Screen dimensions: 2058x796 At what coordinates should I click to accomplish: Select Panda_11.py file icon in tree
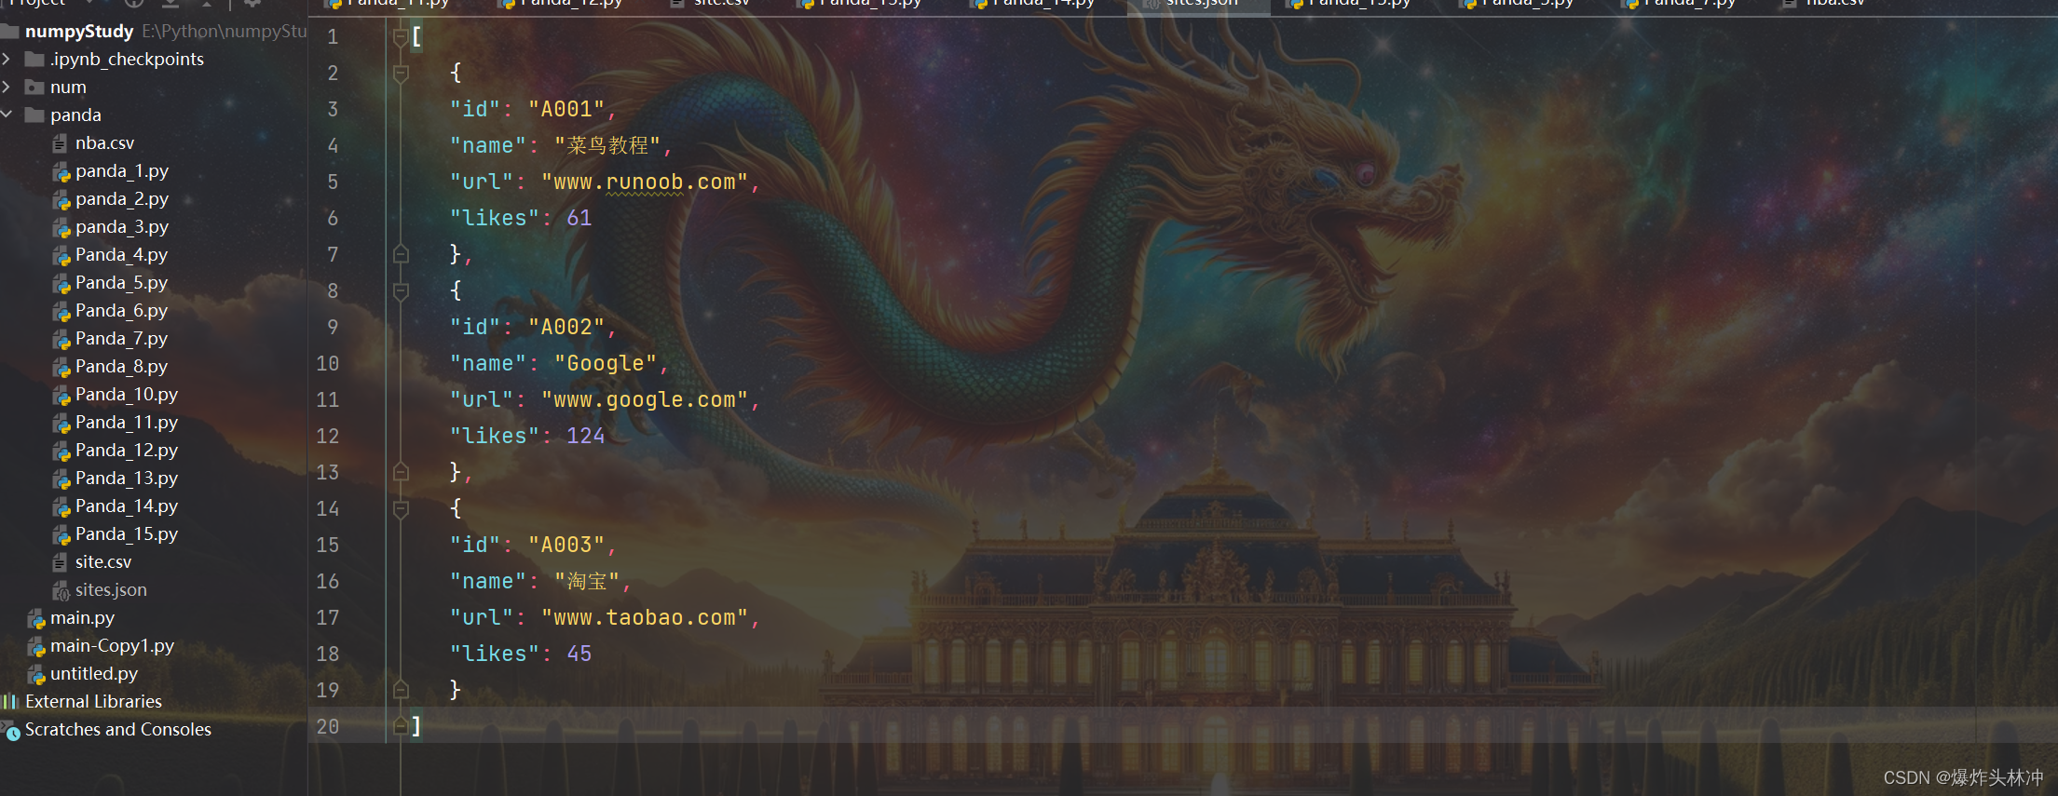[x=61, y=423]
